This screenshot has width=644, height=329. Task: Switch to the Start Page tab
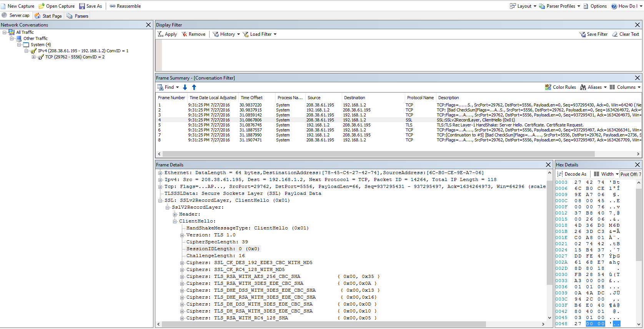pos(48,16)
